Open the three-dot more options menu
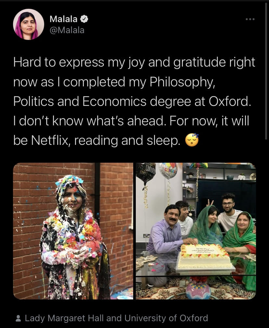269x328 pixels. coord(250,19)
